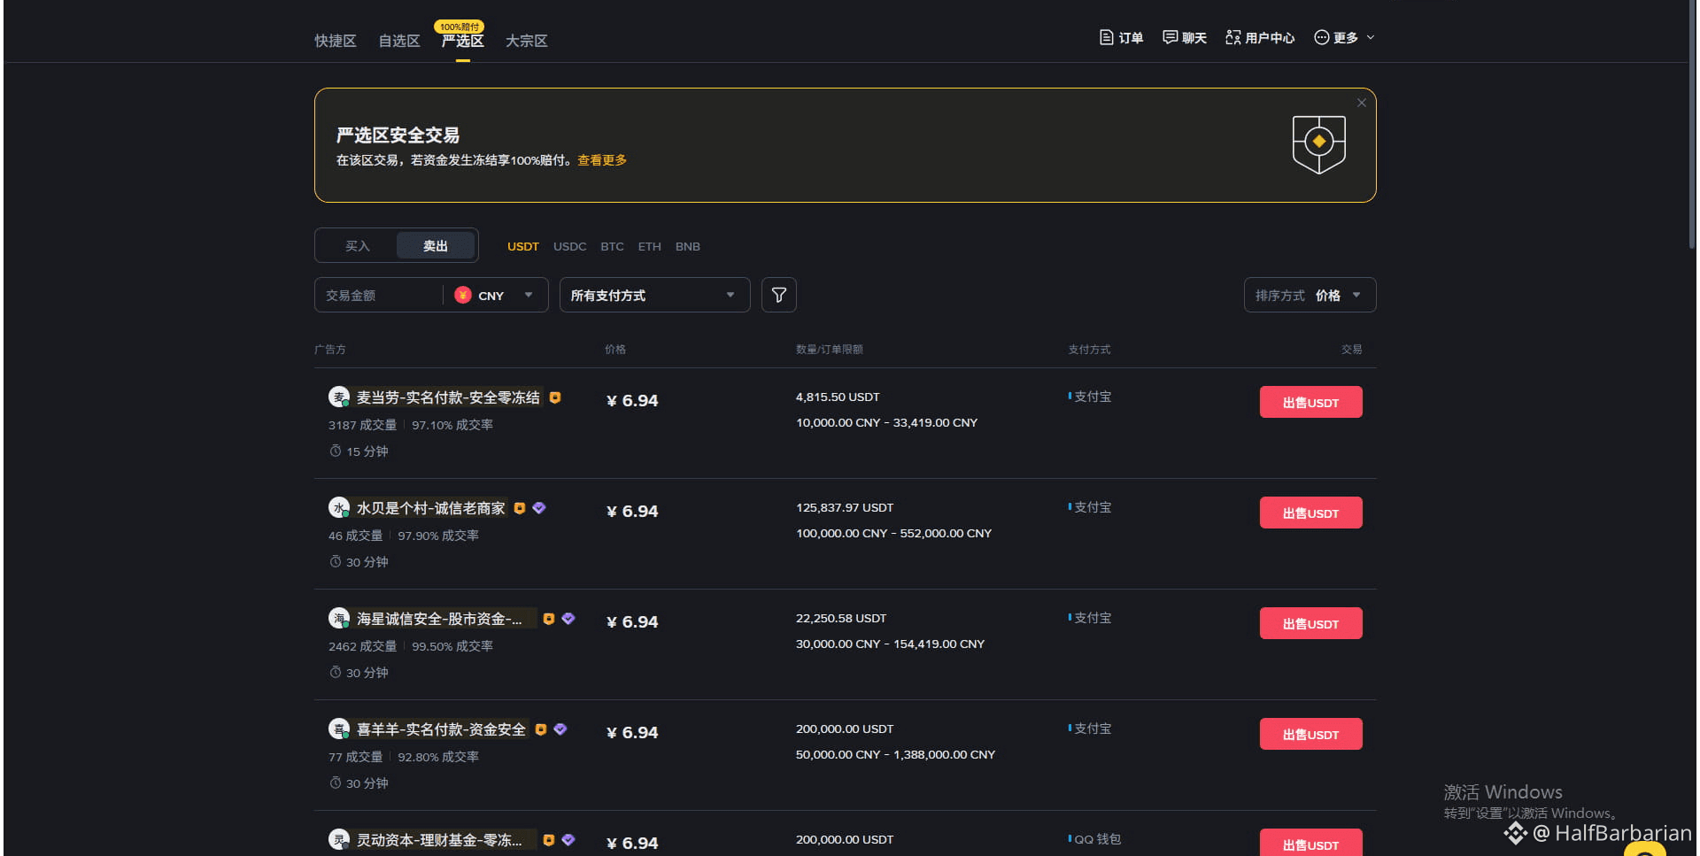This screenshot has width=1700, height=856.
Task: Choose the USDT coin tab
Action: point(523,247)
